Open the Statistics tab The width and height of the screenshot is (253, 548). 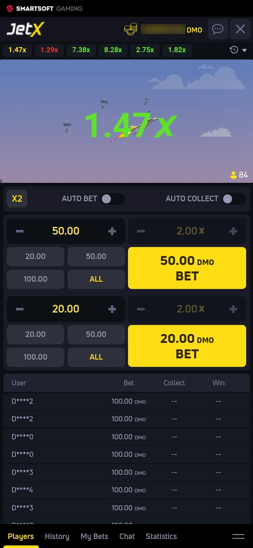[x=161, y=536]
